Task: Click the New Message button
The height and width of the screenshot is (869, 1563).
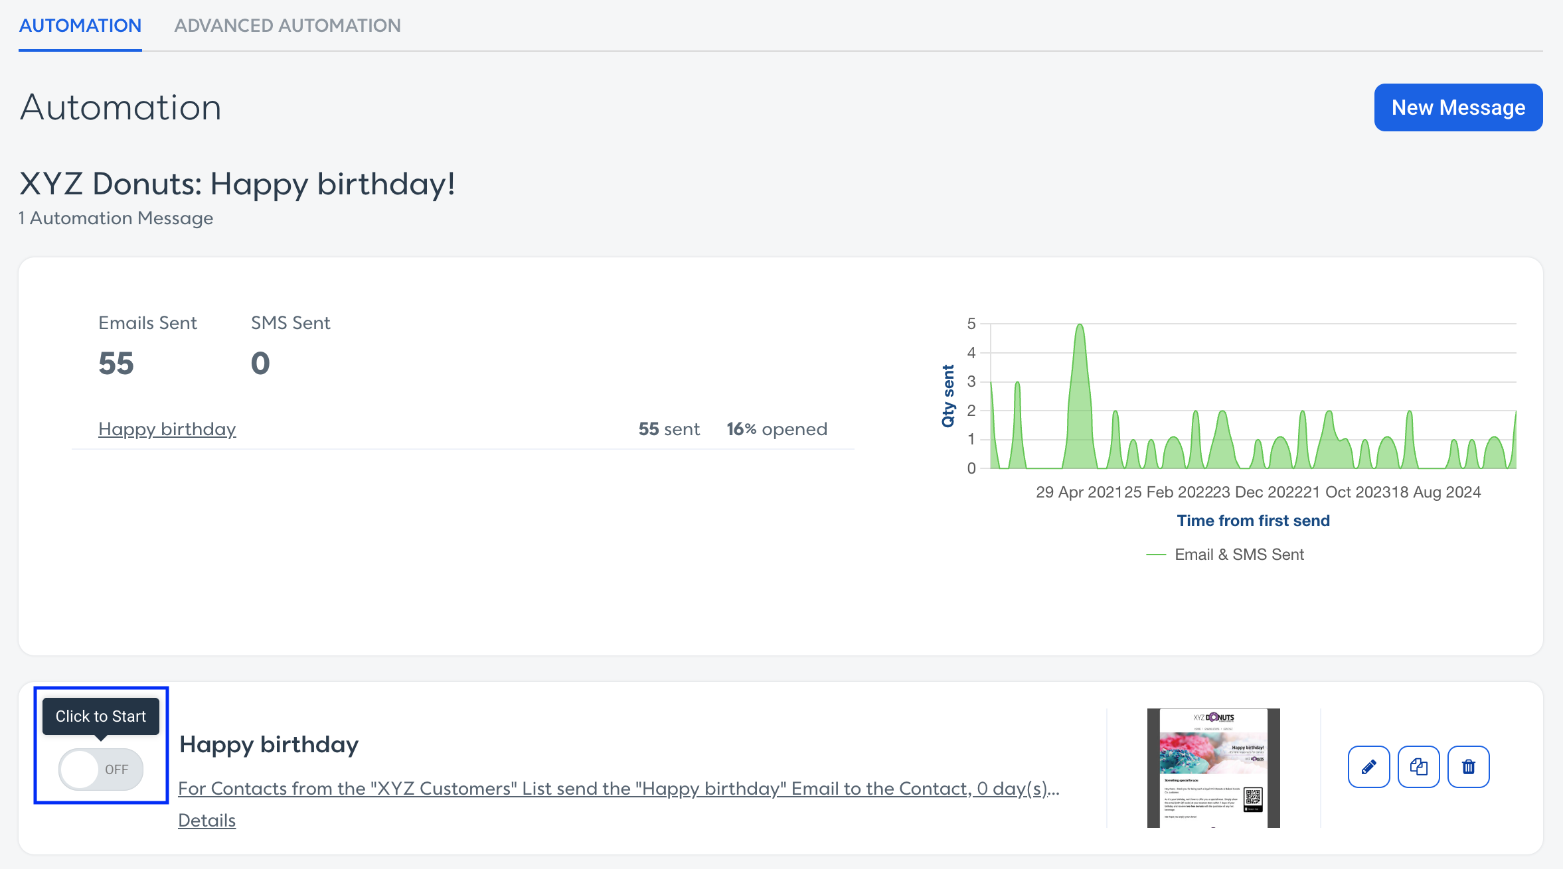Action: tap(1458, 107)
